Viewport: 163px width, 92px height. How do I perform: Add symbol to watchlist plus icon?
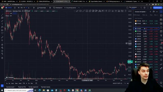tap(150, 12)
